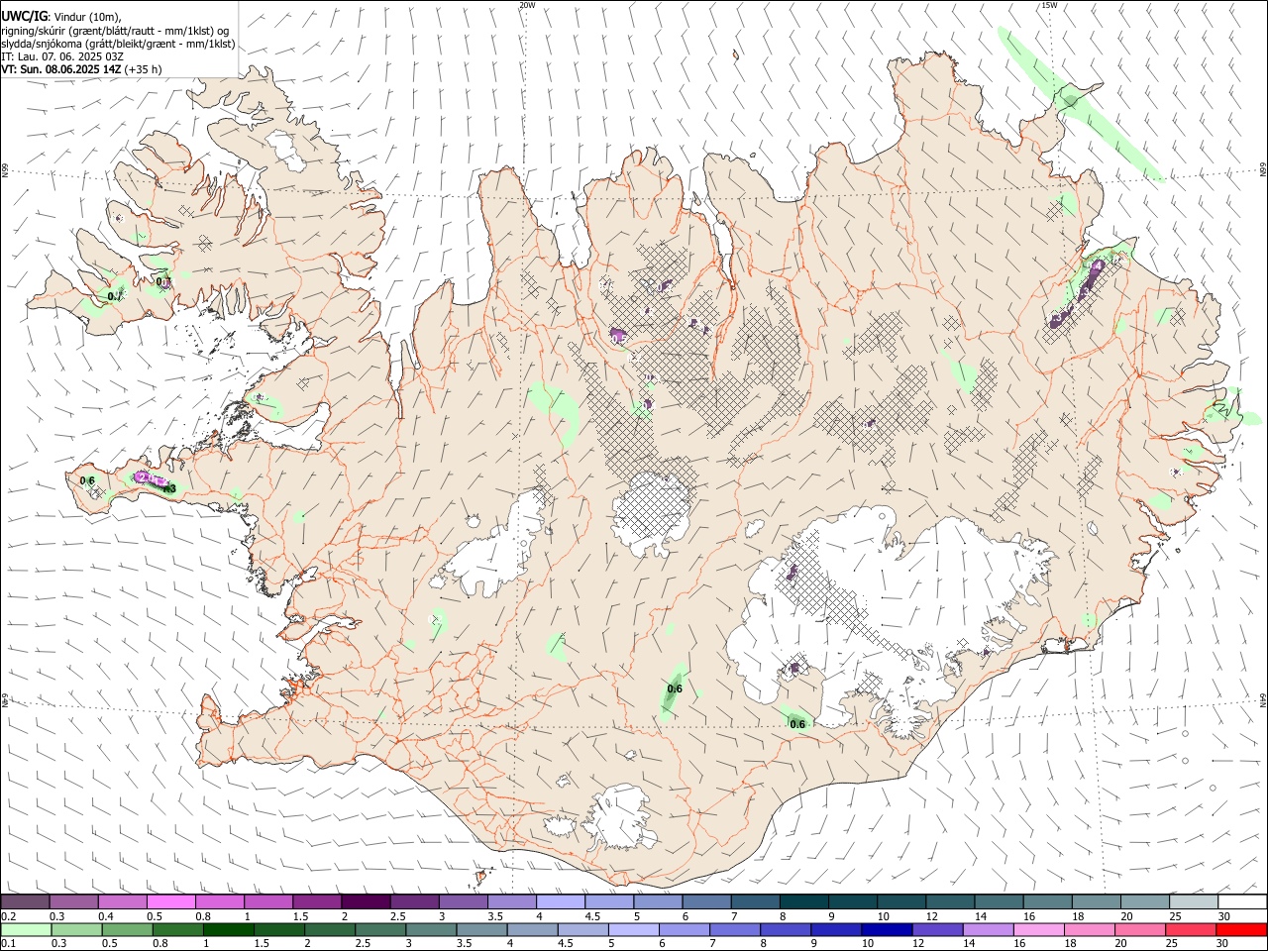Pick the purple 12–14 rain swatch
Image resolution: width=1268 pixels, height=951 pixels.
(938, 930)
